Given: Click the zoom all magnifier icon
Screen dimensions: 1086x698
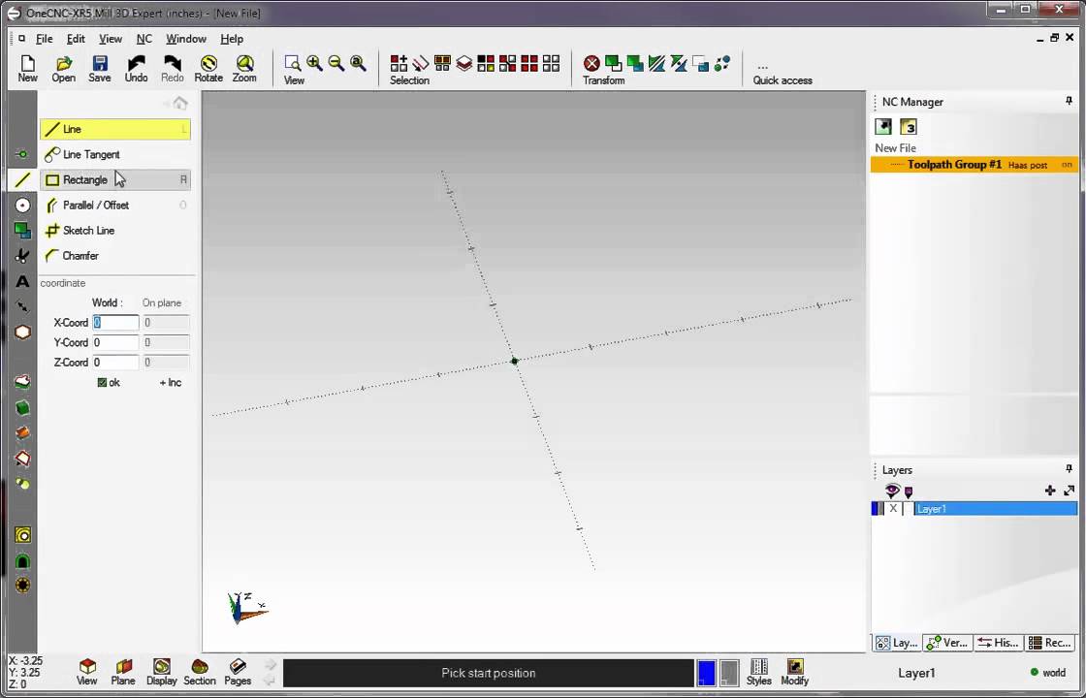Looking at the screenshot, I should (358, 64).
